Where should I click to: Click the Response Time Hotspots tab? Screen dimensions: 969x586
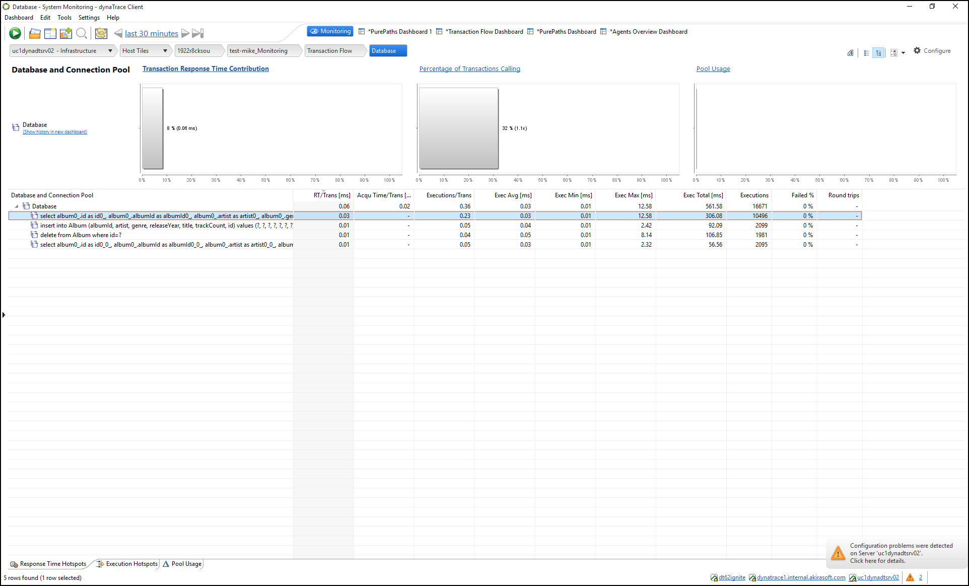pyautogui.click(x=51, y=564)
